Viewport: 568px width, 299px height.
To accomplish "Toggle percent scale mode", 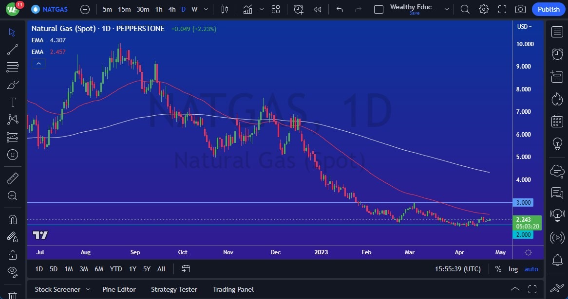I will point(498,269).
